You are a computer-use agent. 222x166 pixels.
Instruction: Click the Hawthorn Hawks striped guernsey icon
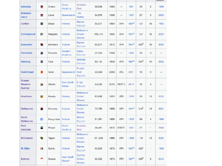pos(42,96)
